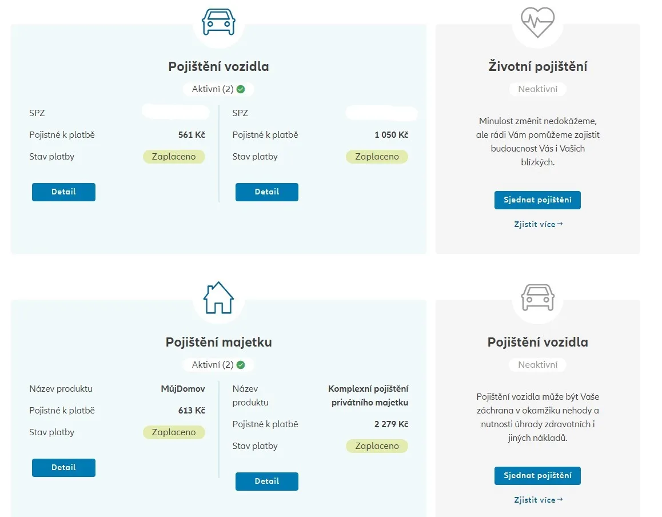Click the gray car icon on inactive card

pos(537,298)
